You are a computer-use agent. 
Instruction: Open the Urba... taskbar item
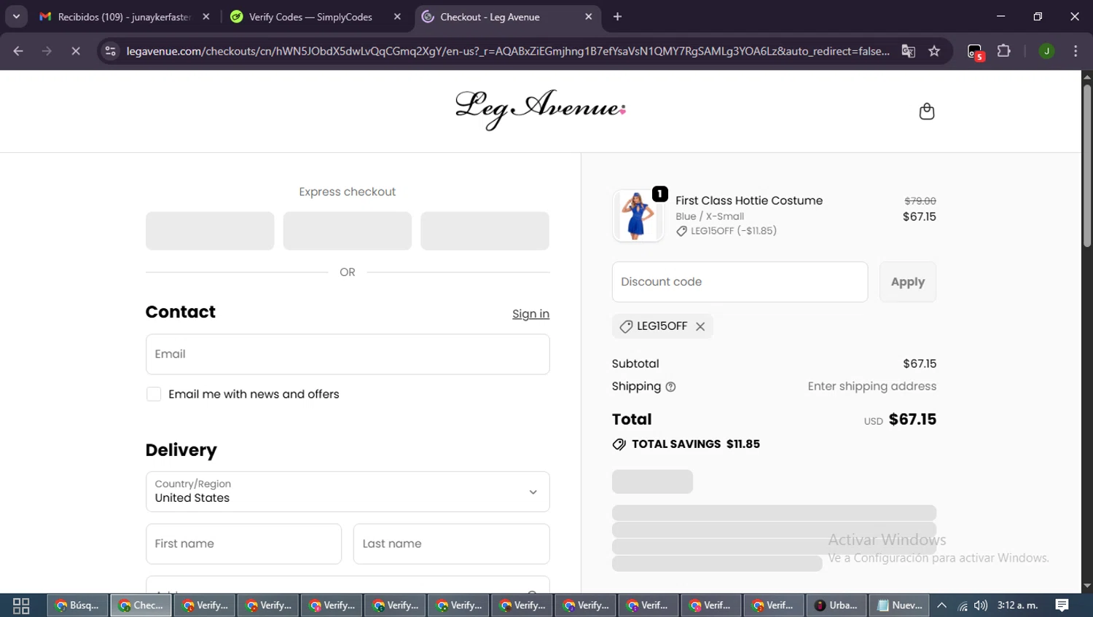(x=837, y=605)
